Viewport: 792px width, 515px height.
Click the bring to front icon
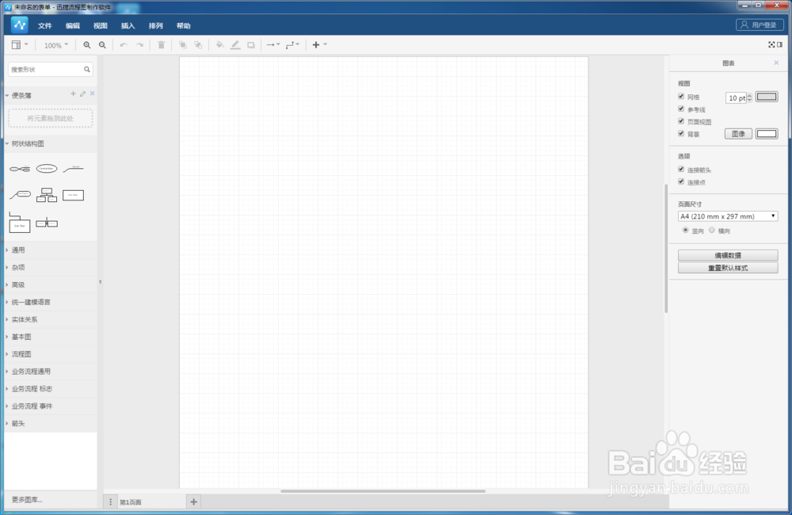click(183, 45)
